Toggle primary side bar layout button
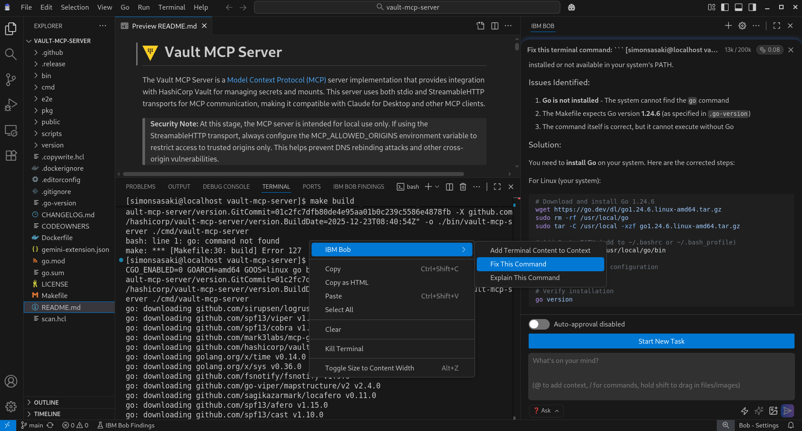 pyautogui.click(x=725, y=7)
